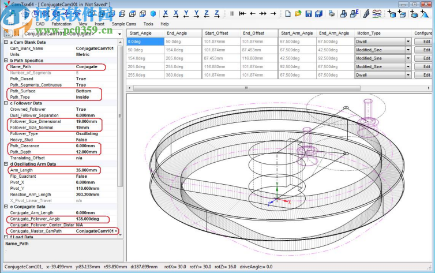435x273 pixels.
Task: Click the segment table horizontal scrollbar
Action: point(246,88)
